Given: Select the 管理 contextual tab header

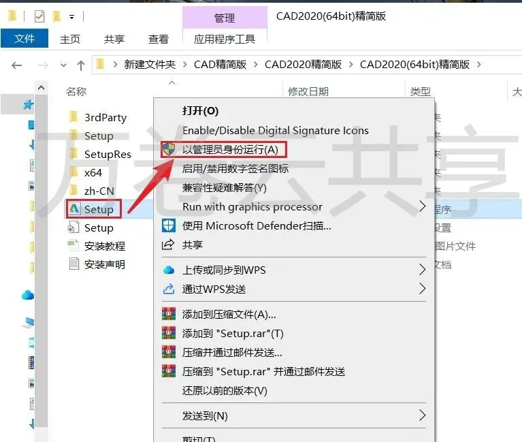Looking at the screenshot, I should coord(225,18).
